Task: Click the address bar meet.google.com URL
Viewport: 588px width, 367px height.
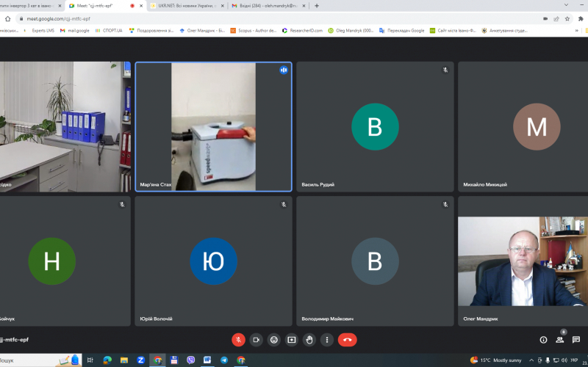Action: 59,19
